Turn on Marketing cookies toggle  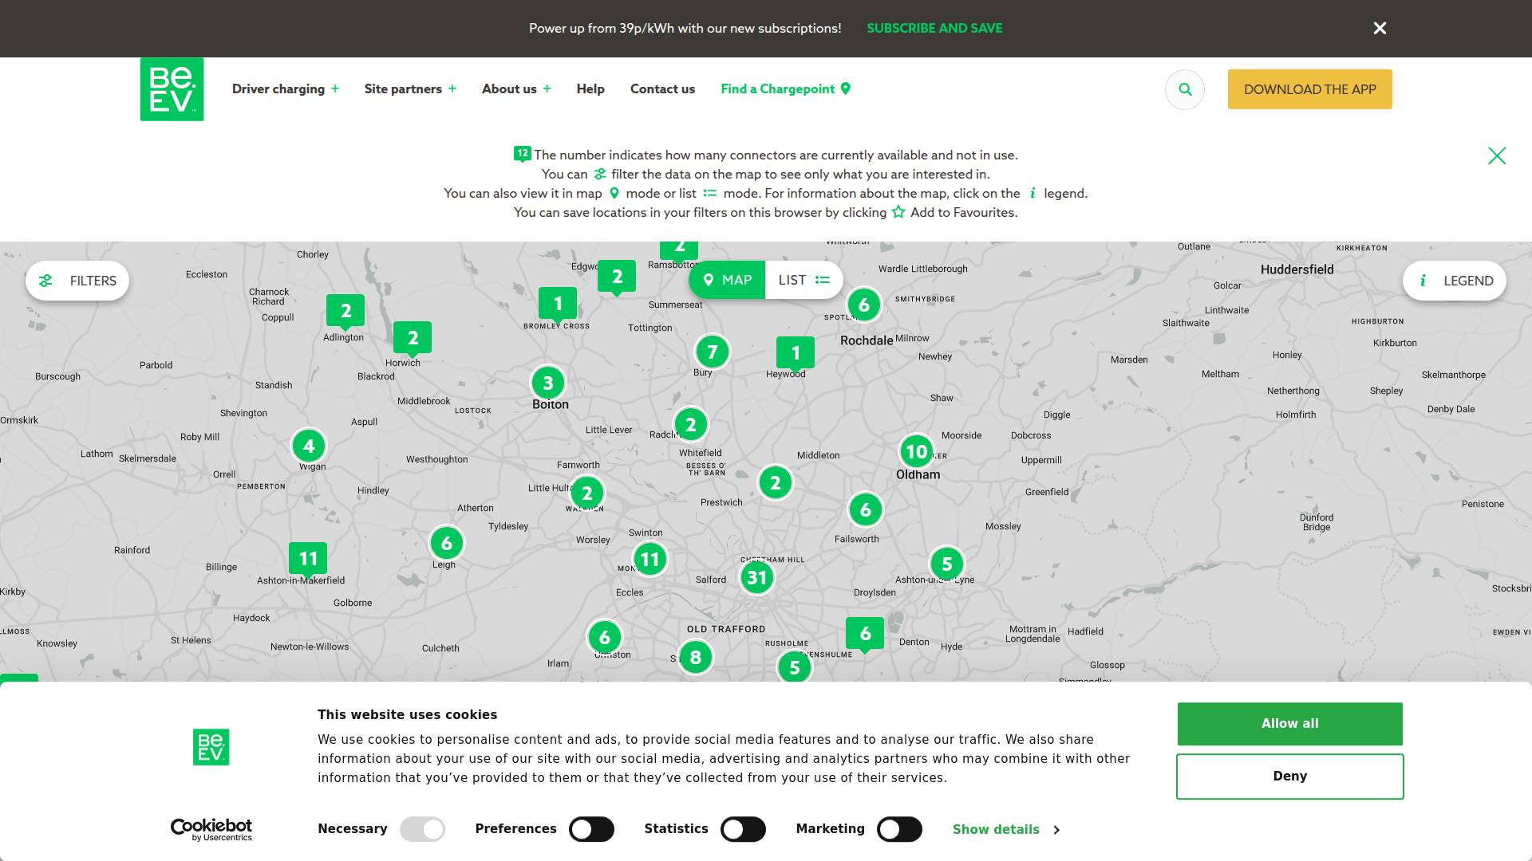[899, 829]
